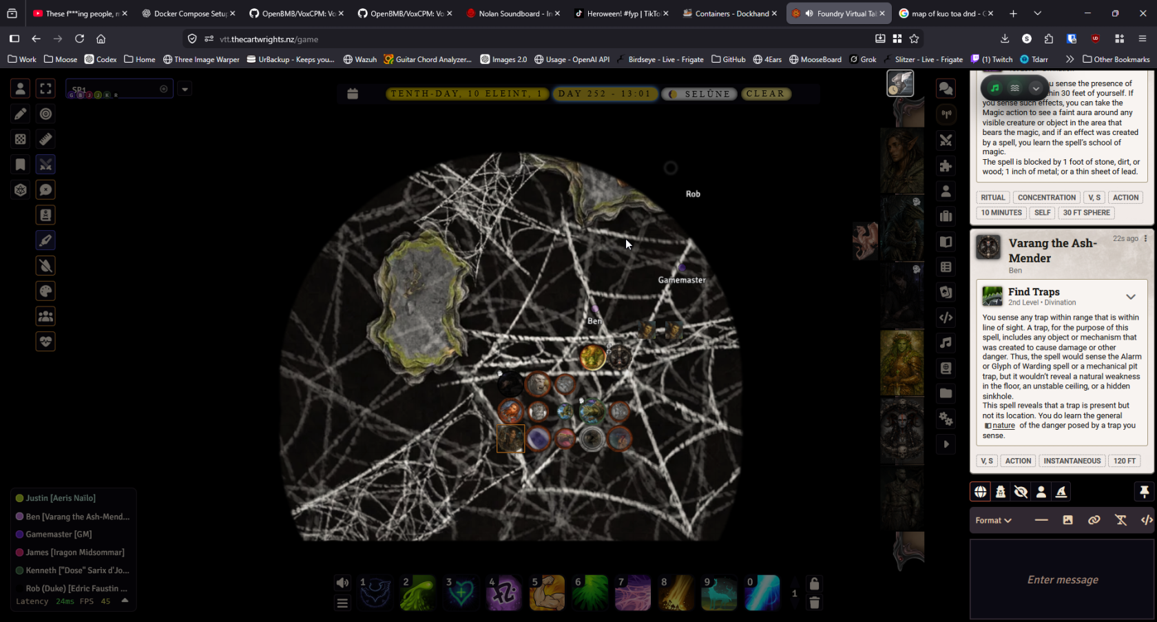Open the Card Stacks sidebar icon
This screenshot has width=1157, height=622.
tap(946, 292)
